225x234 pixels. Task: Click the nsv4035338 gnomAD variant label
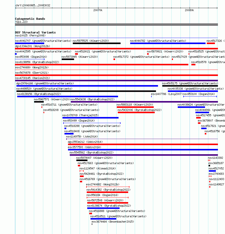pos(196,89)
